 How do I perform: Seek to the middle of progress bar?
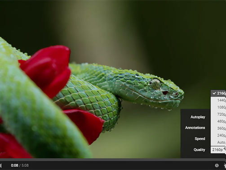[x=113, y=160]
